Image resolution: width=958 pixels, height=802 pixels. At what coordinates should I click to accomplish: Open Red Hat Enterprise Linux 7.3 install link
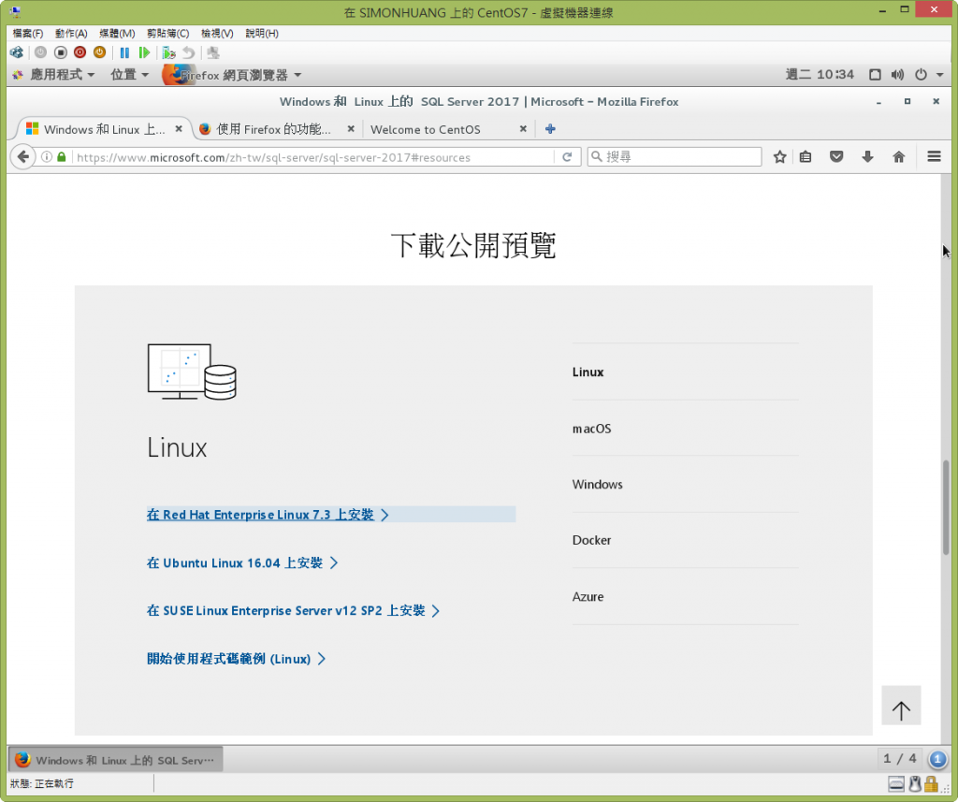tap(268, 515)
